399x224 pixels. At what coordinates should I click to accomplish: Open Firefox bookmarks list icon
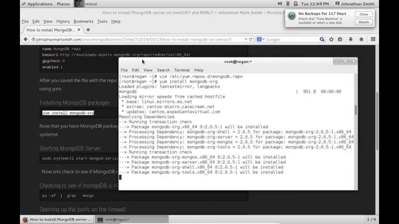click(x=340, y=39)
